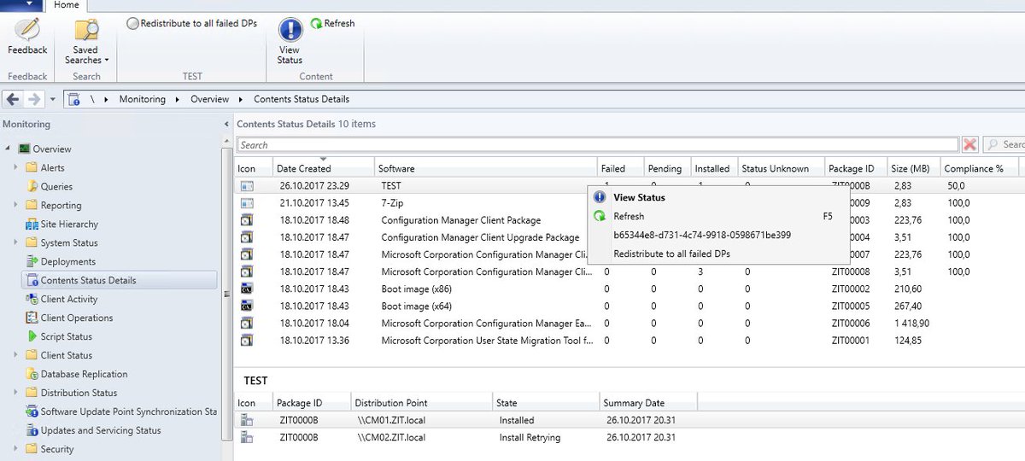Open Queries in navigation tree
The height and width of the screenshot is (461, 1025).
point(56,186)
